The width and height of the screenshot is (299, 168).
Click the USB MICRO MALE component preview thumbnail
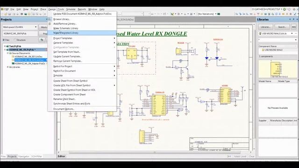(278, 69)
